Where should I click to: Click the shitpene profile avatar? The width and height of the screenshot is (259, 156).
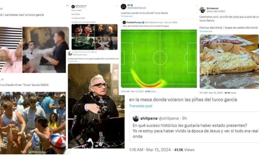(135, 118)
